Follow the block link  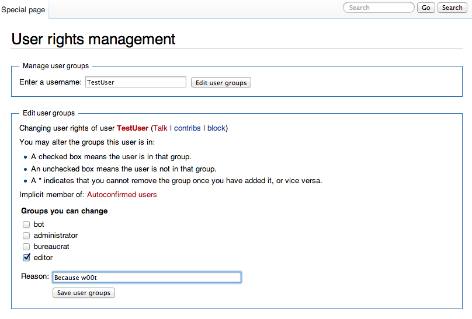tap(216, 128)
